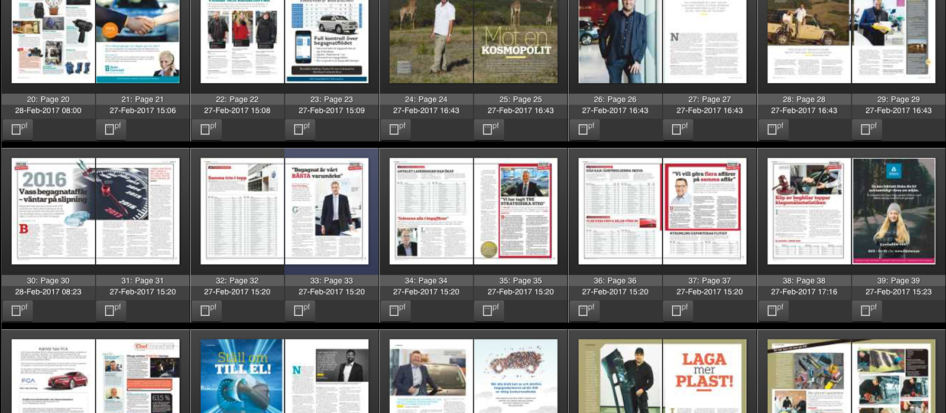Click the '37: Page 37' label

(710, 281)
